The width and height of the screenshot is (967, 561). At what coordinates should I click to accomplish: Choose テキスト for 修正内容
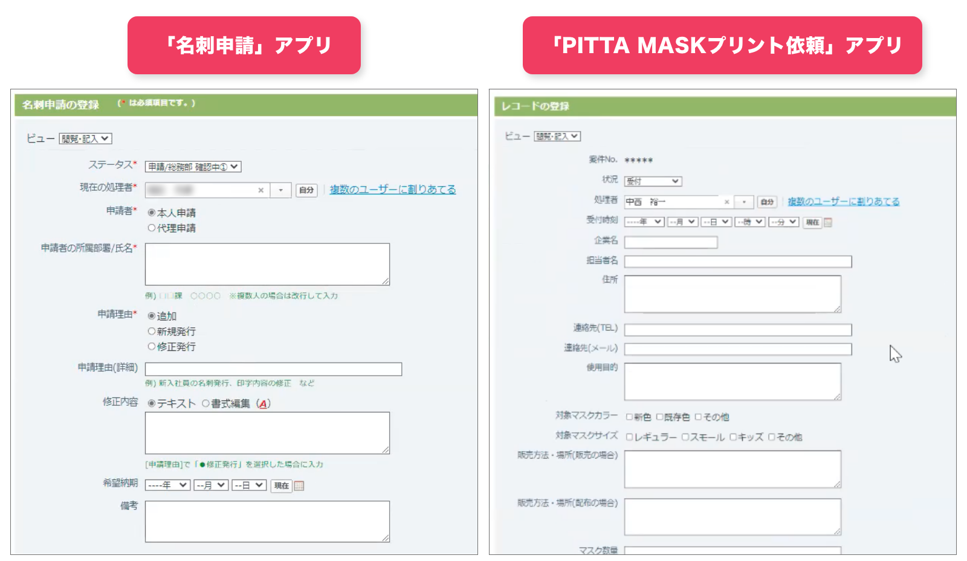pos(152,403)
